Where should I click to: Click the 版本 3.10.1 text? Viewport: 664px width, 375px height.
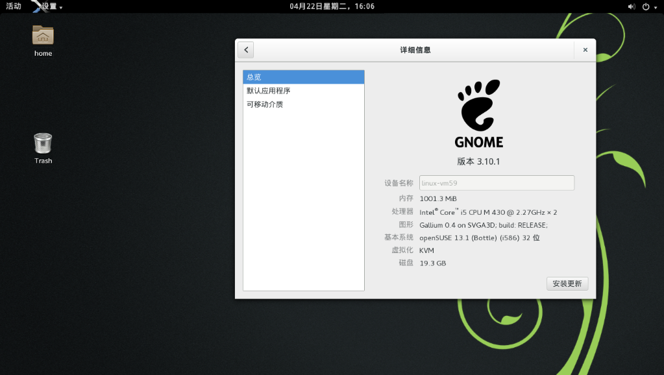pos(478,162)
